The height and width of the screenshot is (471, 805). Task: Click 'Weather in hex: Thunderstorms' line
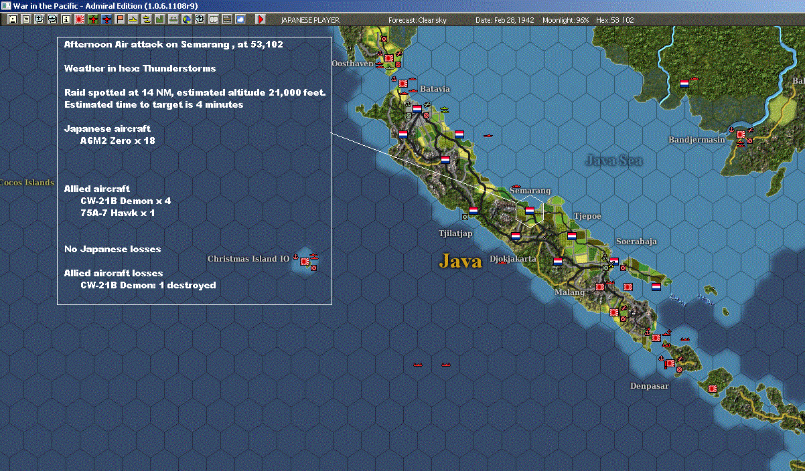click(140, 68)
